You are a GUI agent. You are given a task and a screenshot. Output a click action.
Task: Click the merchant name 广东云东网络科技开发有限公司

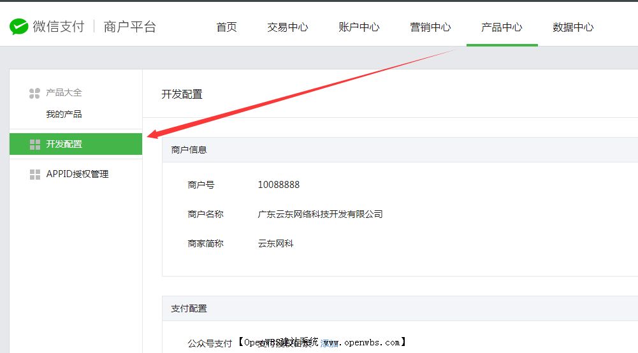coord(320,214)
